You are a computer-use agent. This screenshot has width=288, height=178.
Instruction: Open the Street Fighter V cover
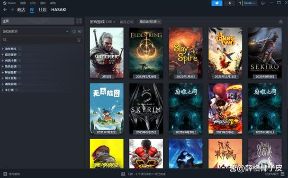pos(146,153)
